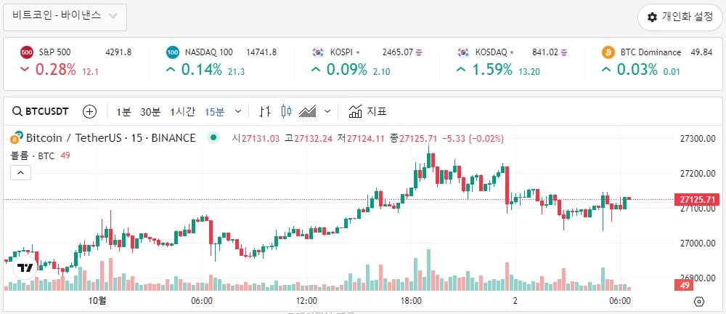726x314 pixels.
Task: Click the NASDAQ 100 blue badge icon
Action: point(172,52)
